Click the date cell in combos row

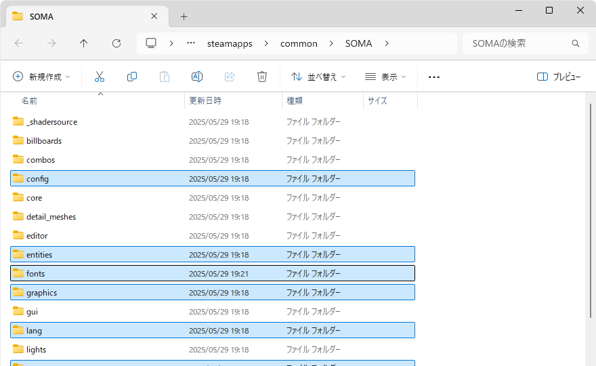[219, 160]
